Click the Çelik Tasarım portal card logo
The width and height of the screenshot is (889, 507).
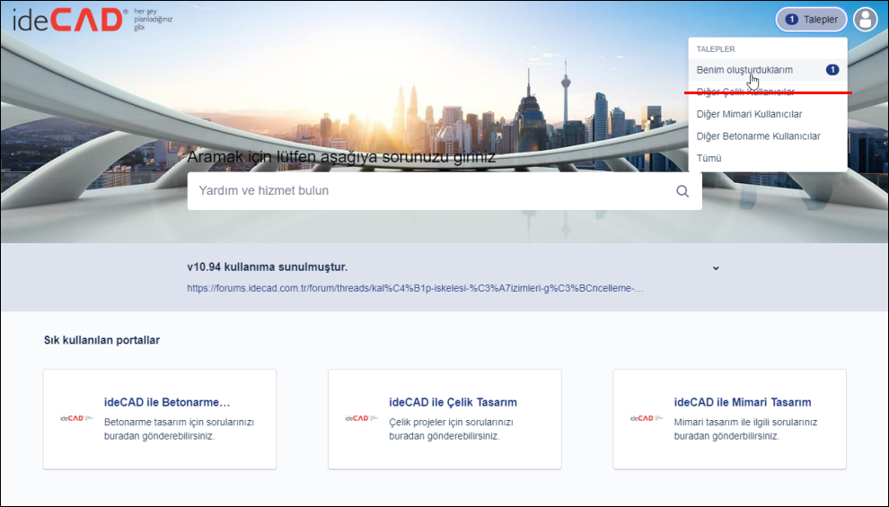(361, 418)
